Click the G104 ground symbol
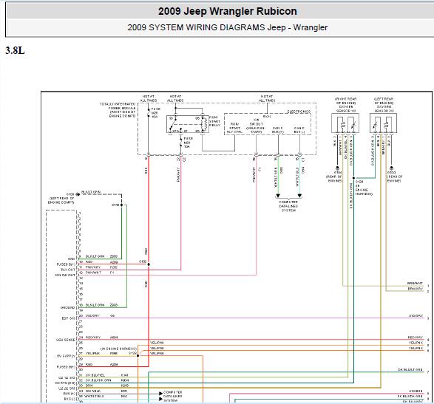The width and height of the screenshot is (434, 404). point(337,168)
